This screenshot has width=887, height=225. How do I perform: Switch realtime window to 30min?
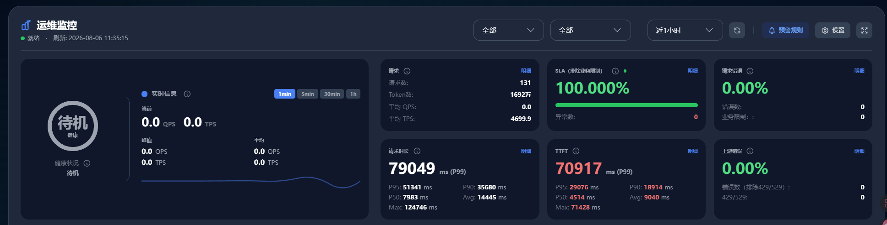tap(332, 94)
